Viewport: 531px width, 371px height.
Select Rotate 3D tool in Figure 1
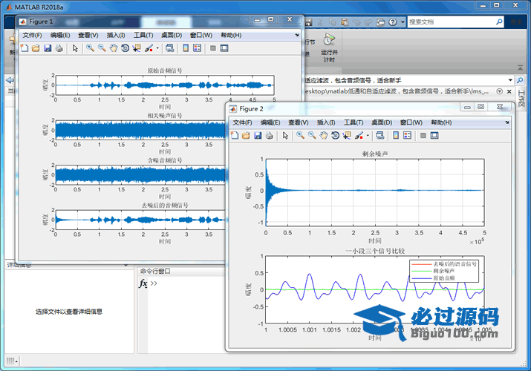click(x=126, y=48)
